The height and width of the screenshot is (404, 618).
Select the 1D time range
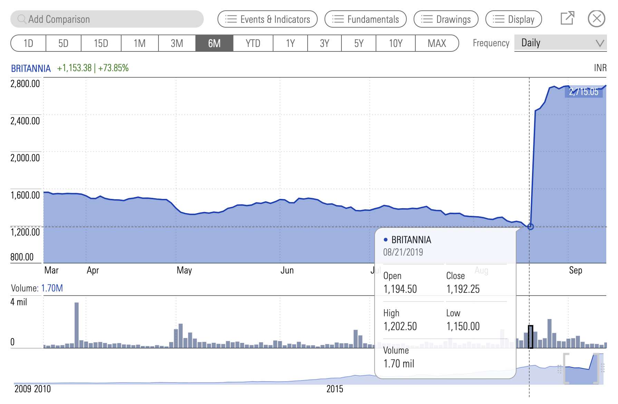point(28,43)
